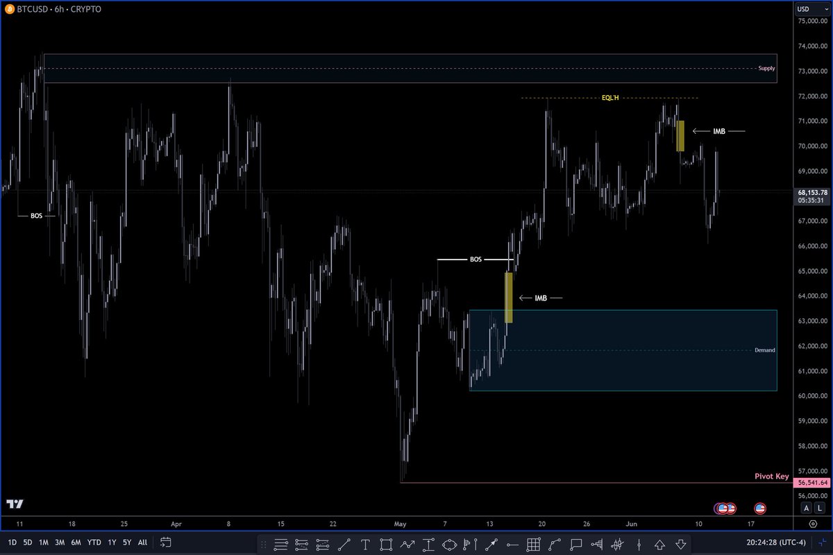Viewport: 833px width, 555px height.
Task: Set time range to 5D
Action: (28, 543)
